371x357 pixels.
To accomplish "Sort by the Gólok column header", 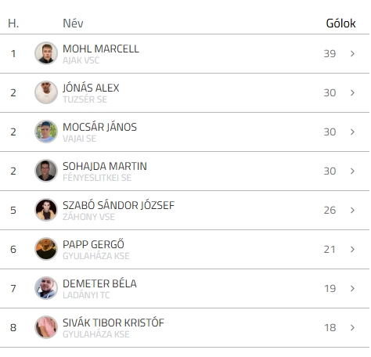I will pyautogui.click(x=340, y=23).
